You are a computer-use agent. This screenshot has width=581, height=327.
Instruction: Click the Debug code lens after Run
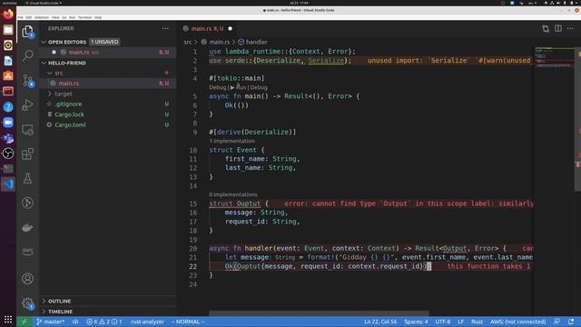tap(259, 87)
